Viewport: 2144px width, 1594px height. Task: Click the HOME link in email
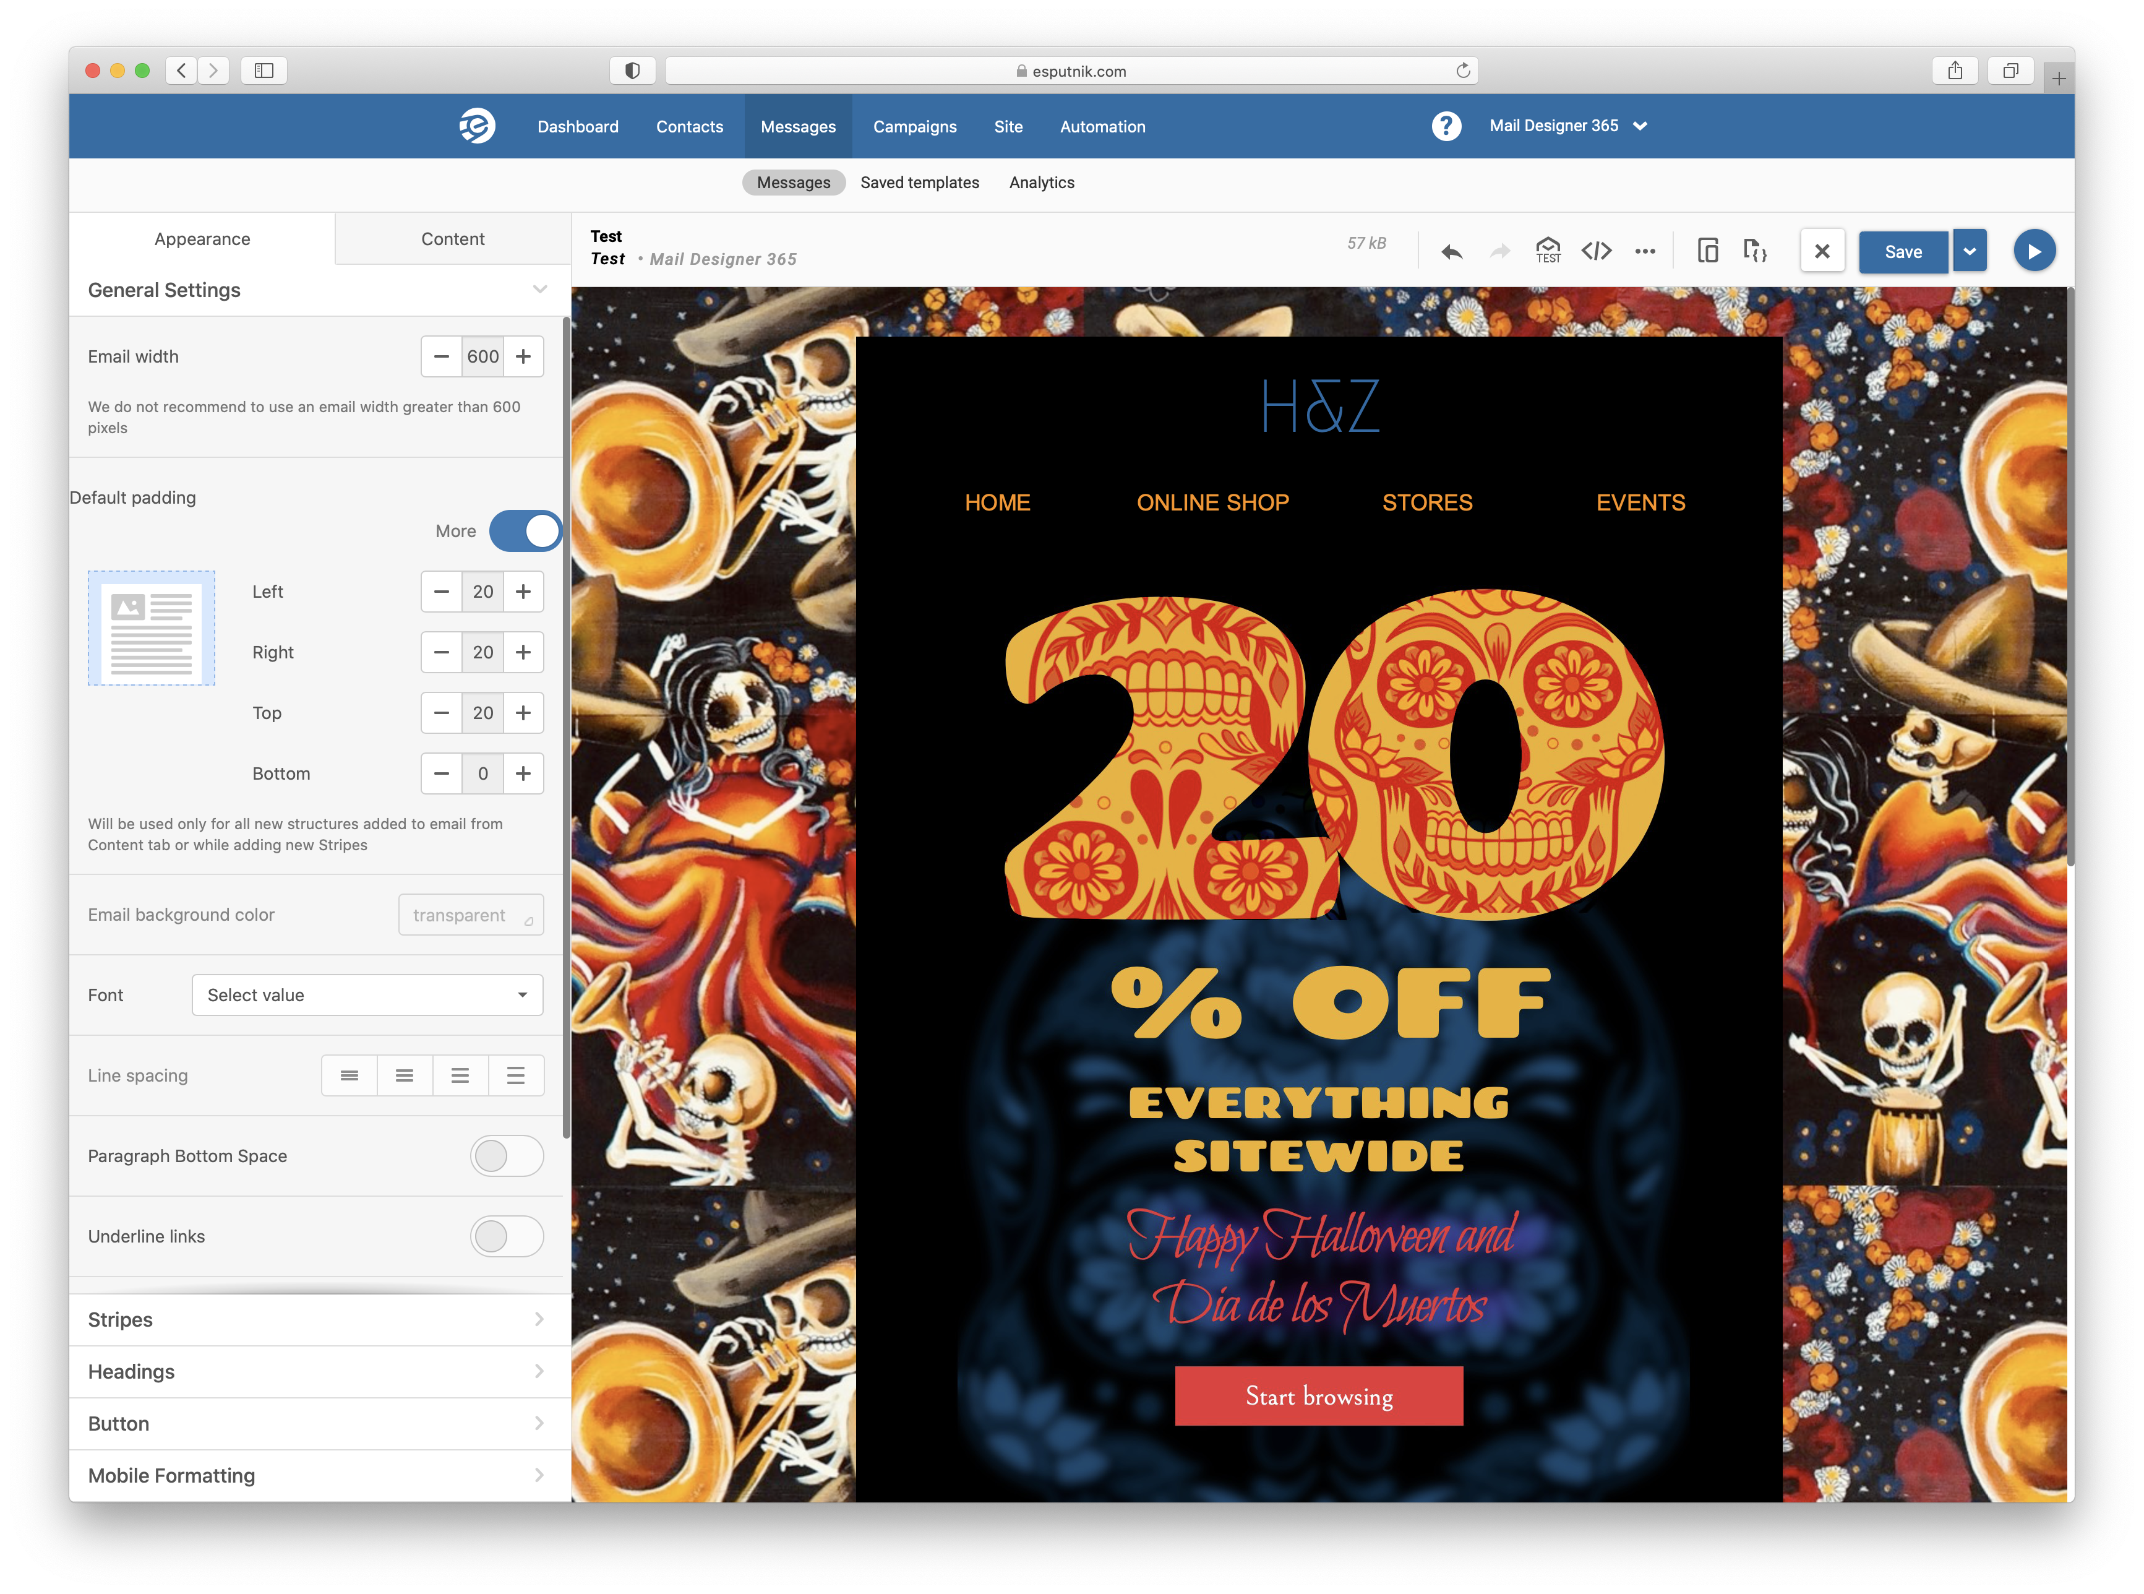pos(997,502)
